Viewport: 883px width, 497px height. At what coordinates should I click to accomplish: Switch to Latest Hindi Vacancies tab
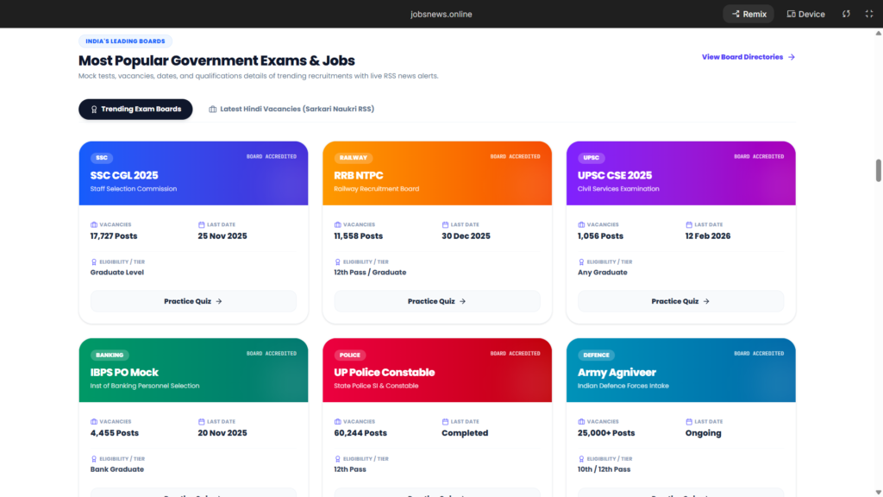click(x=291, y=110)
